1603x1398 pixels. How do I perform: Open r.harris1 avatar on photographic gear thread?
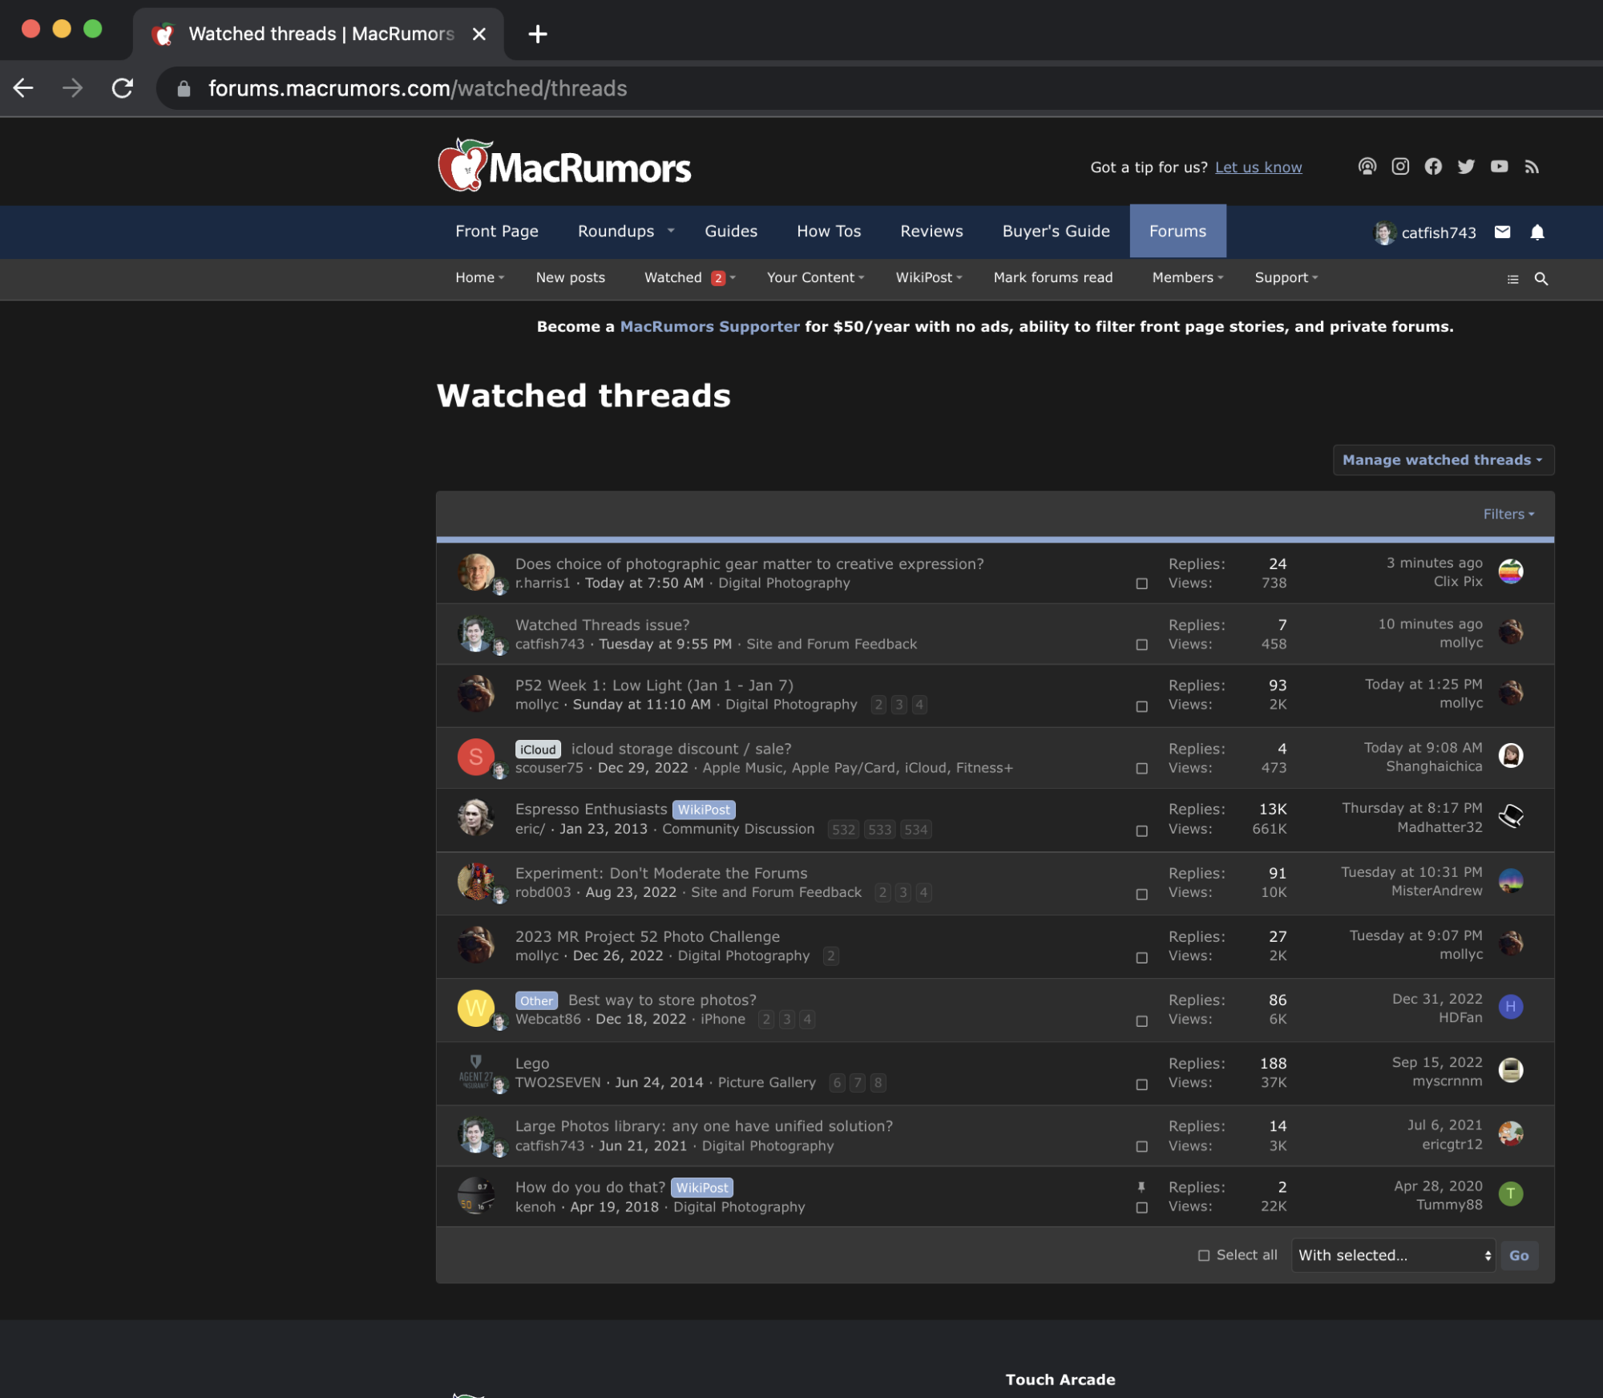476,572
